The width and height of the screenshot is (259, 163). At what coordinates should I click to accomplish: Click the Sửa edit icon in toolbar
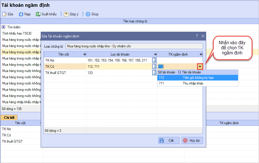point(5,14)
